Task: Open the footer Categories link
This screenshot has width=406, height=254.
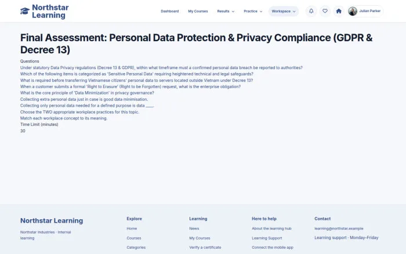Action: 136,247
